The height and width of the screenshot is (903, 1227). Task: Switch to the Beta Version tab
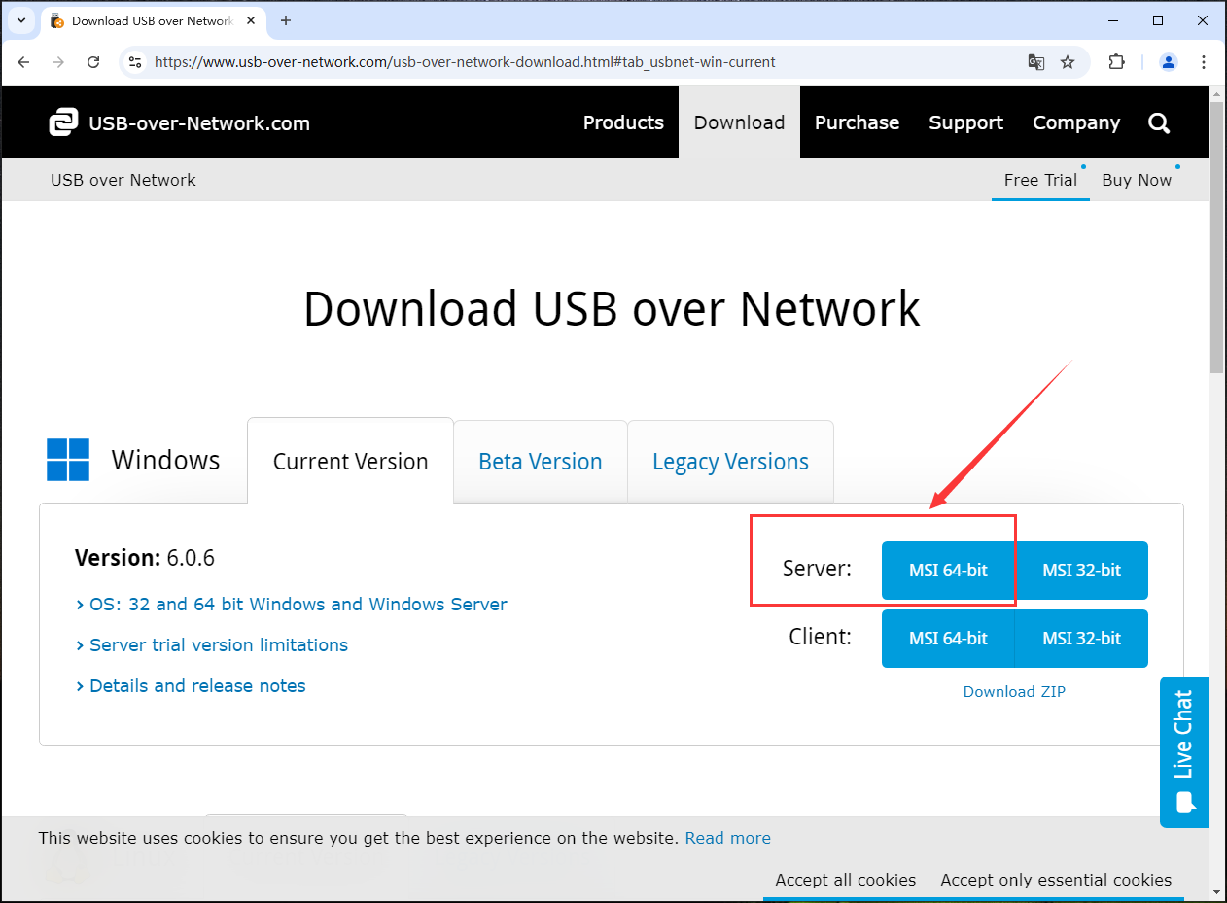tap(540, 461)
